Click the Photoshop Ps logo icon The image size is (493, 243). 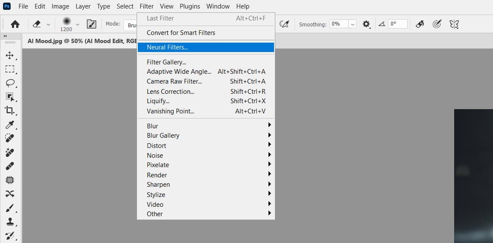point(6,6)
